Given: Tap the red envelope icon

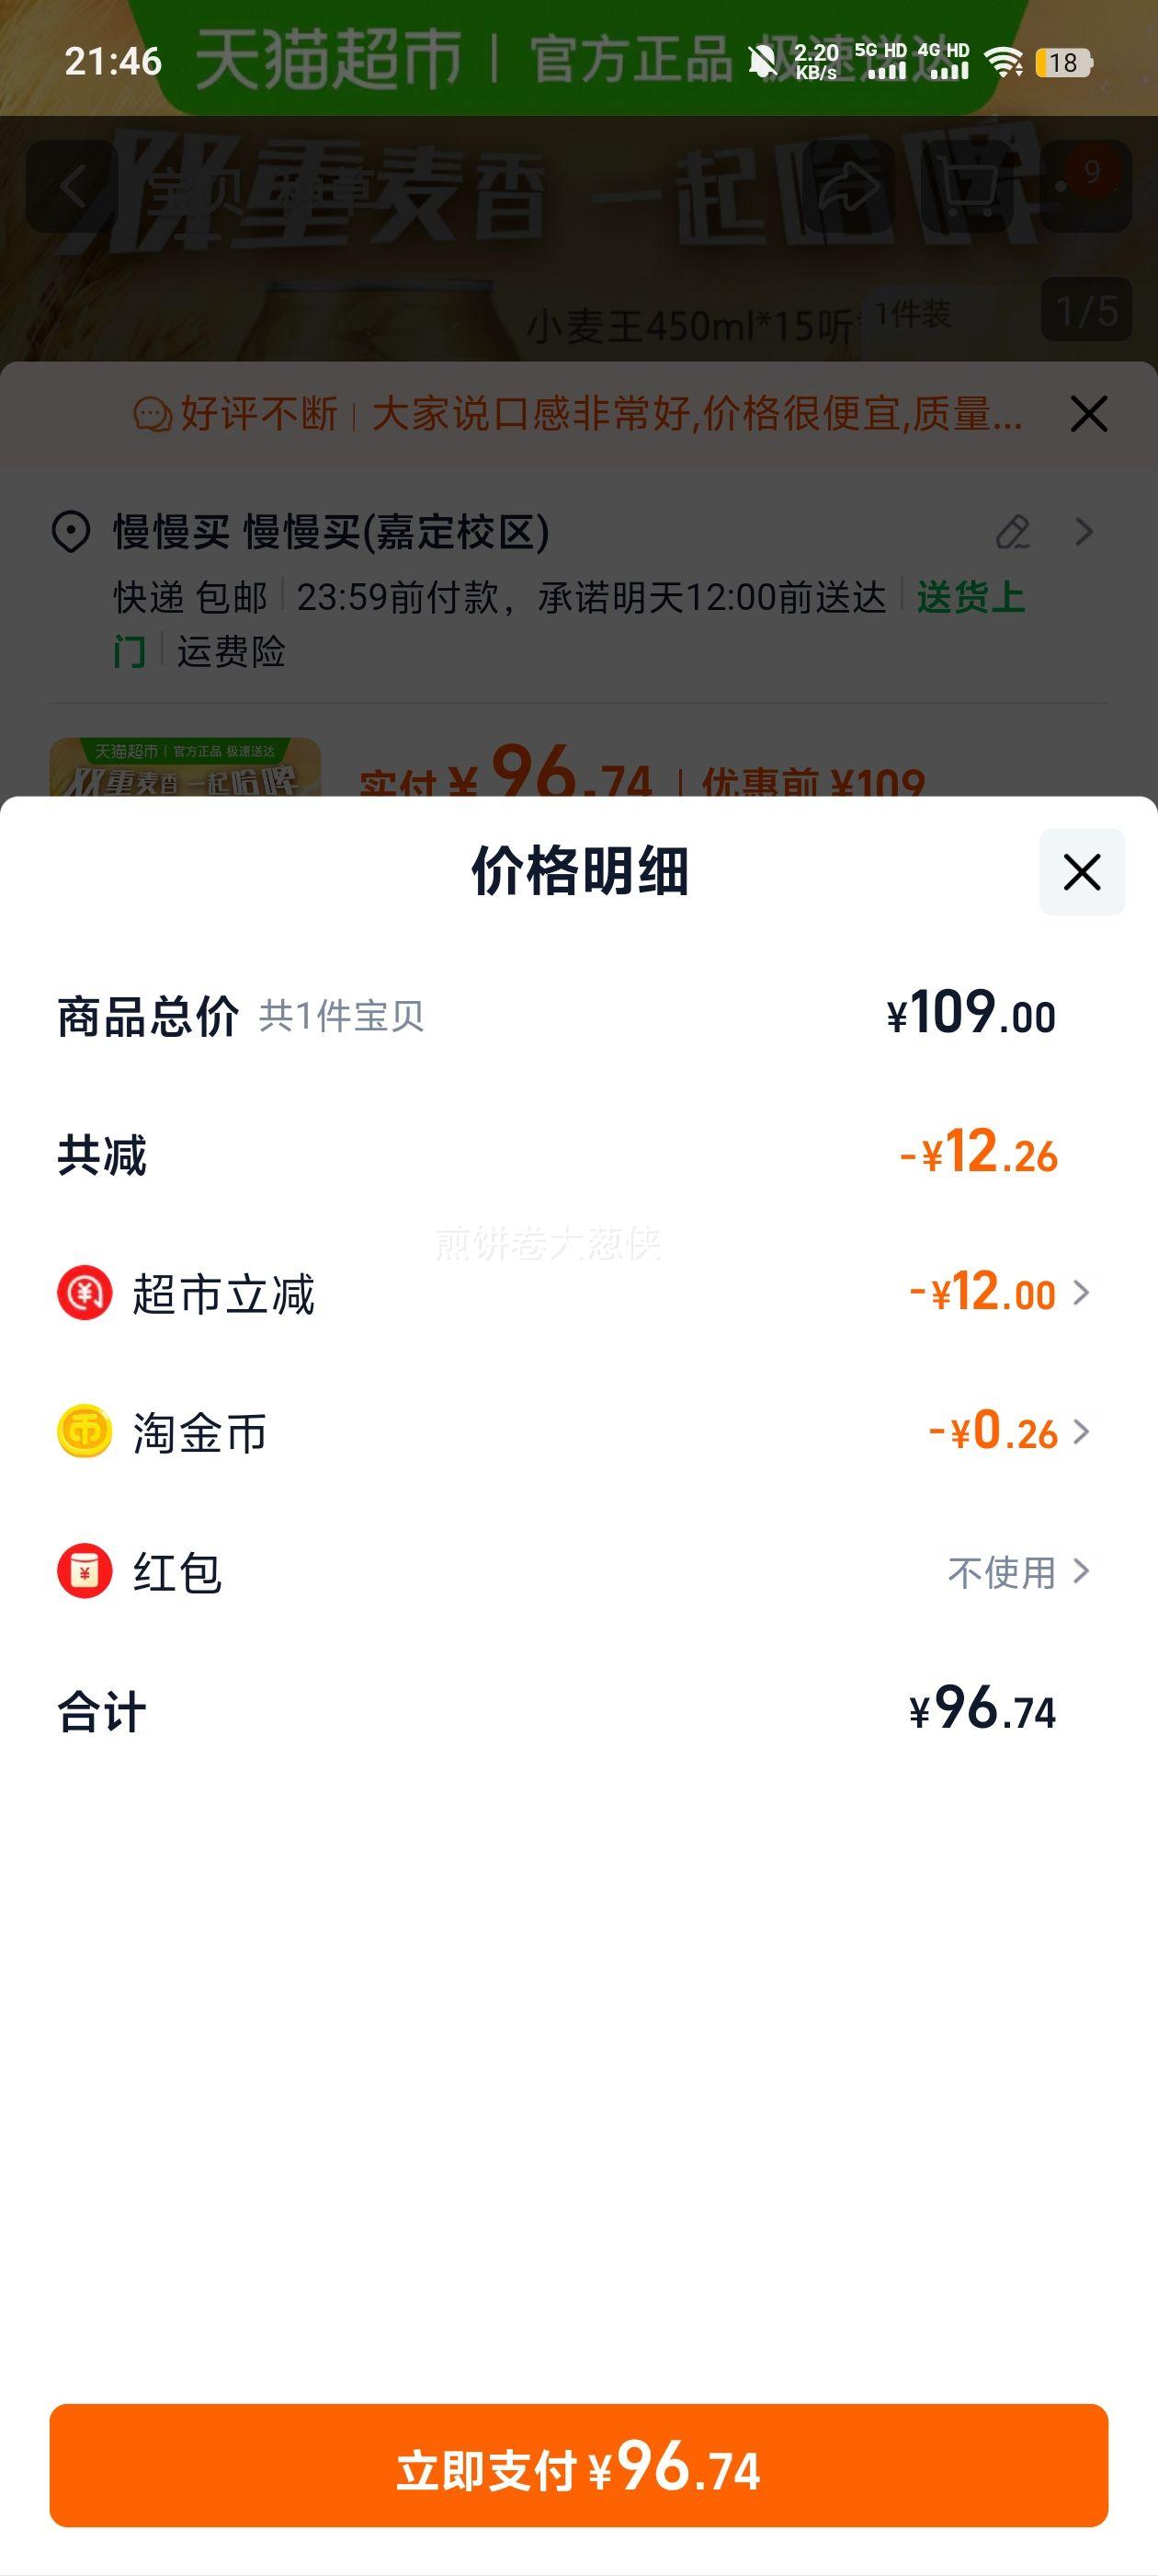Looking at the screenshot, I should 85,1571.
